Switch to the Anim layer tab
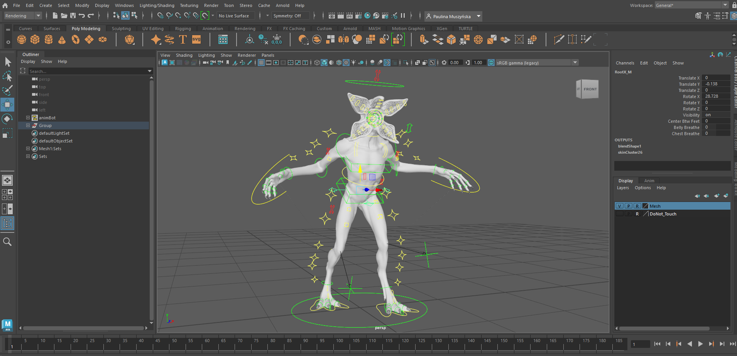The image size is (737, 356). point(649,181)
